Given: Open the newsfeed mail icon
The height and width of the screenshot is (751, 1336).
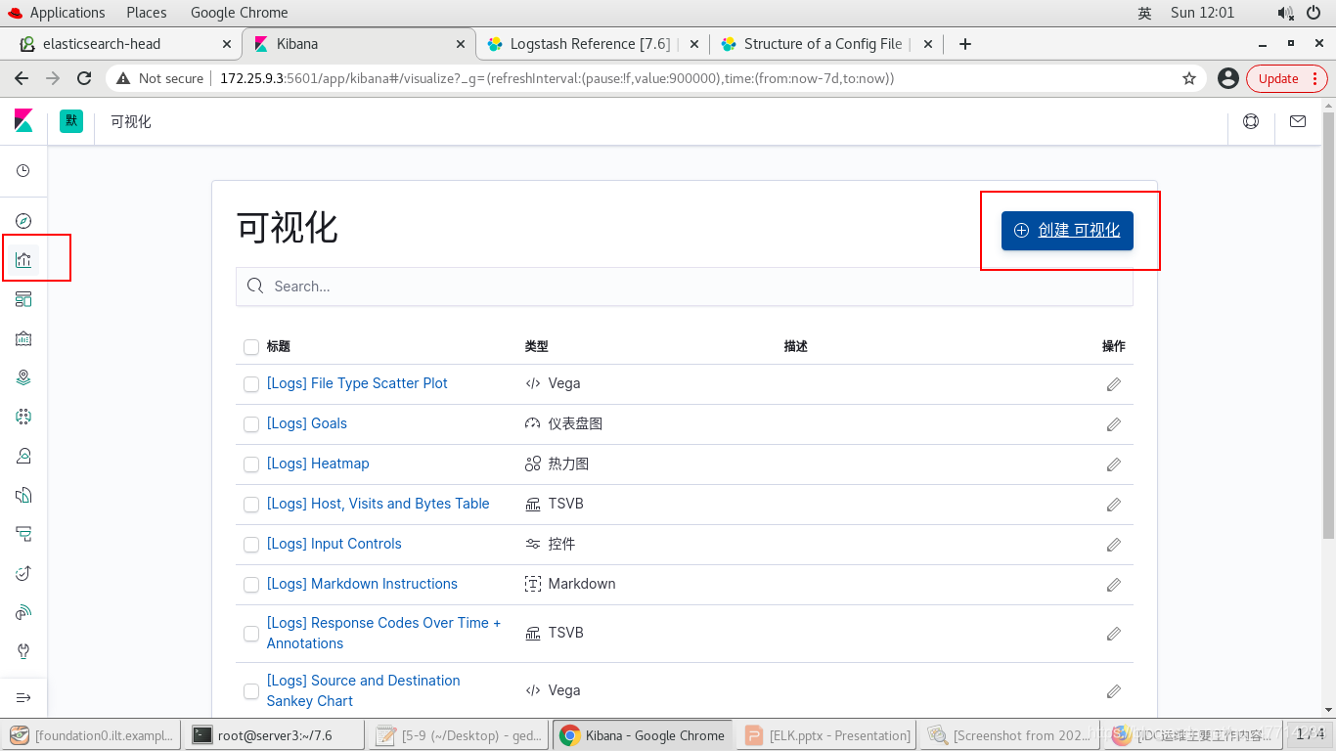Looking at the screenshot, I should [x=1298, y=121].
